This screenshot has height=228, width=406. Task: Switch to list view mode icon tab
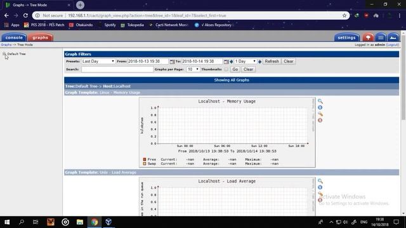pyautogui.click(x=381, y=37)
